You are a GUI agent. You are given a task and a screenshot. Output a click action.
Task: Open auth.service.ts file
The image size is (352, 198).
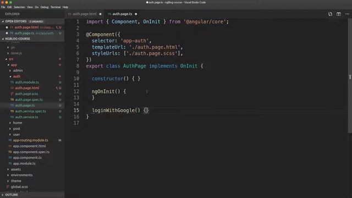coord(32,117)
